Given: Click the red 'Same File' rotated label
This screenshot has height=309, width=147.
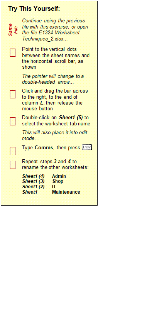Looking at the screenshot, I should [13, 30].
